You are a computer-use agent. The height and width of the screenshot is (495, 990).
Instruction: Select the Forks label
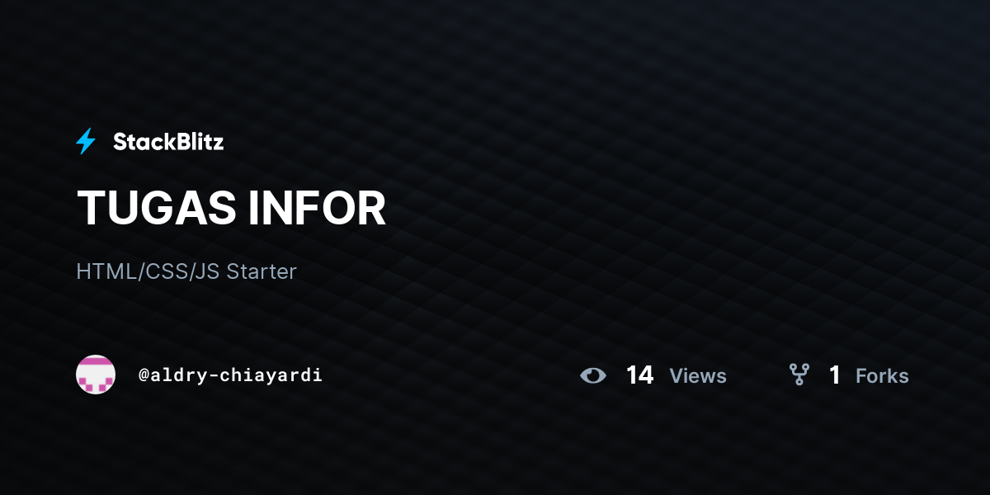(882, 376)
